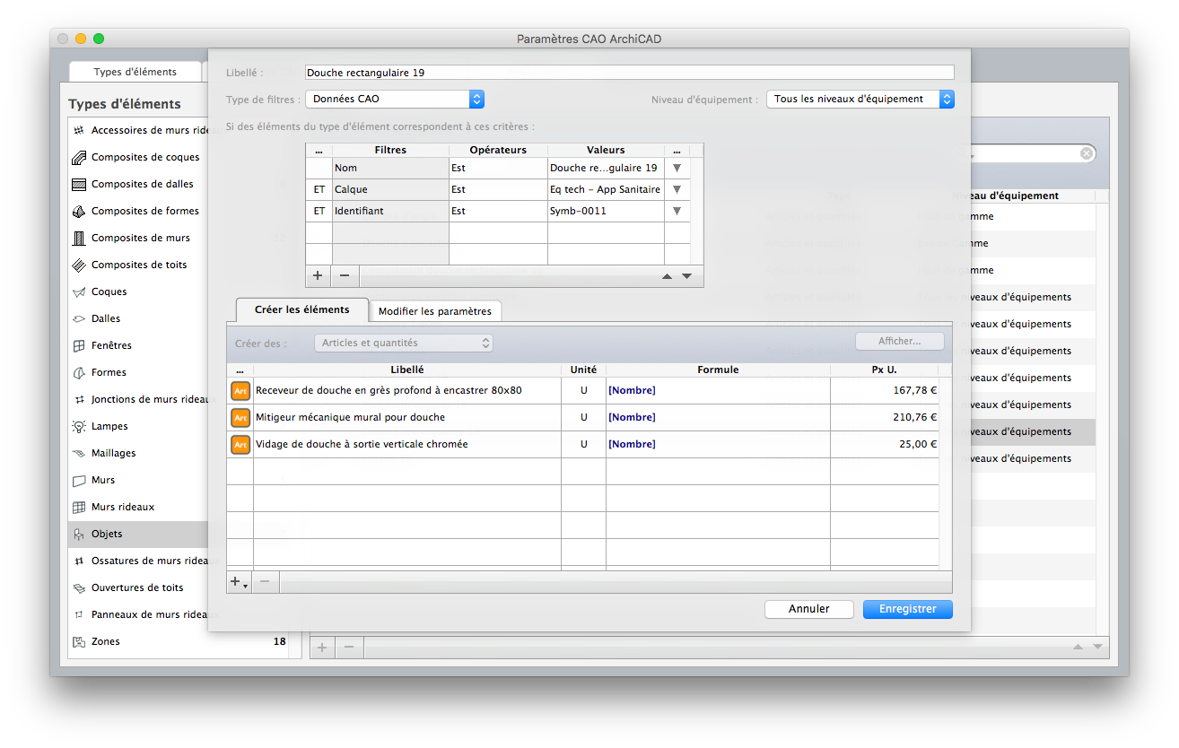Edit Libellé field Douche rectangulaire 19
1179x748 pixels.
tap(629, 73)
